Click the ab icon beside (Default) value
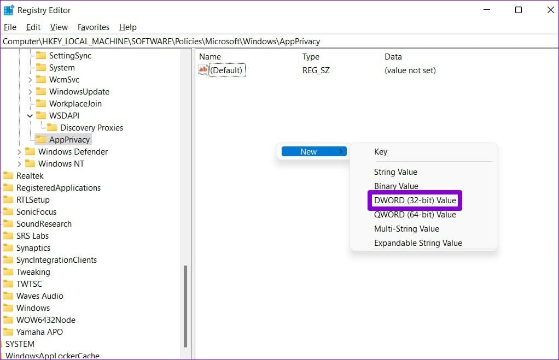 point(202,70)
